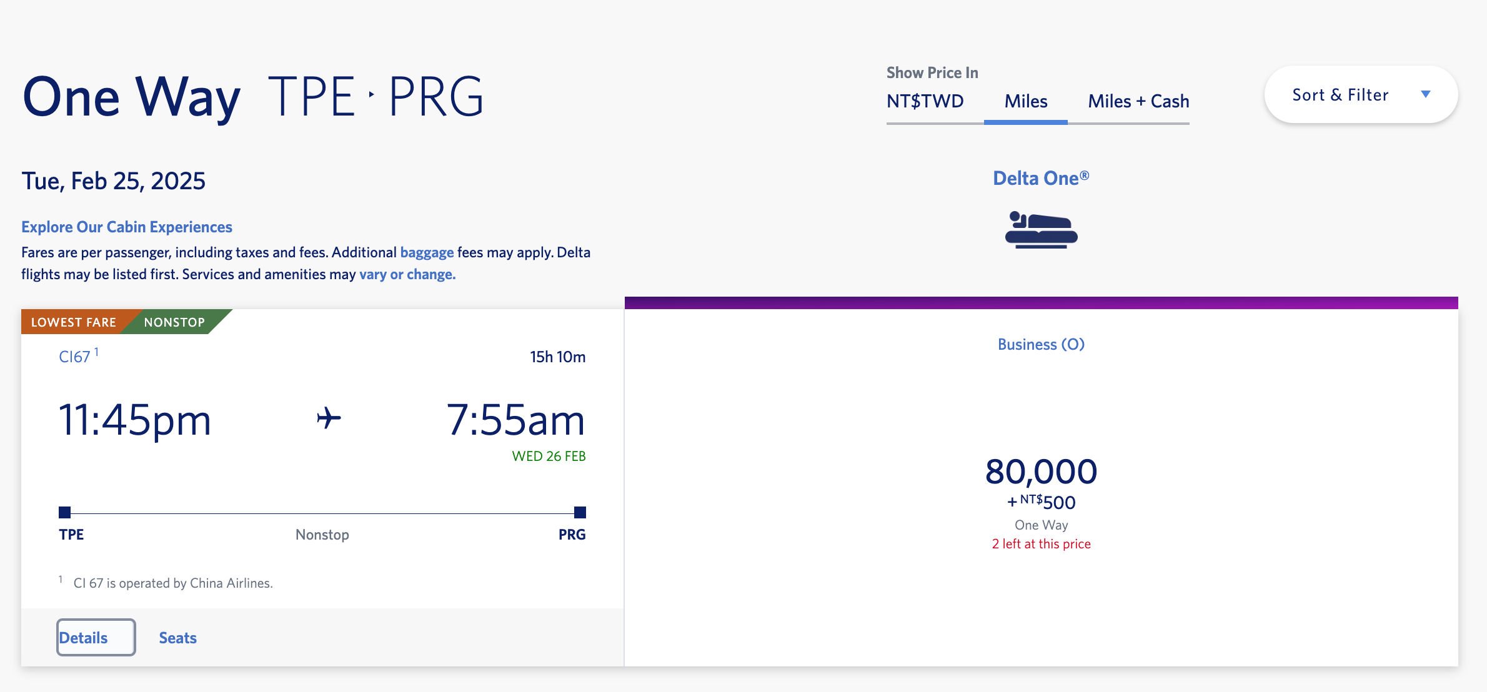The height and width of the screenshot is (692, 1487).
Task: View Seats for flight CI67
Action: (x=177, y=638)
